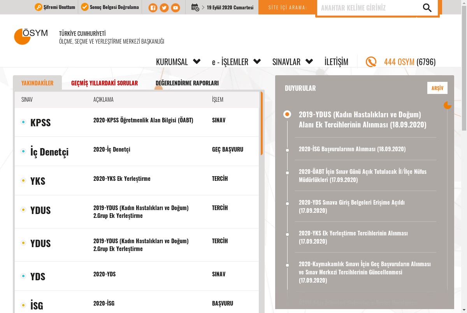Click the ARŞİV button in Duyurular
Screen dimensions: 467x313
pyautogui.click(x=437, y=88)
